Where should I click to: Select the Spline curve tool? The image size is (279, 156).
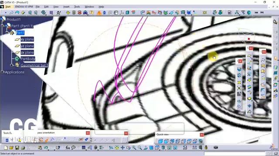(11, 13)
